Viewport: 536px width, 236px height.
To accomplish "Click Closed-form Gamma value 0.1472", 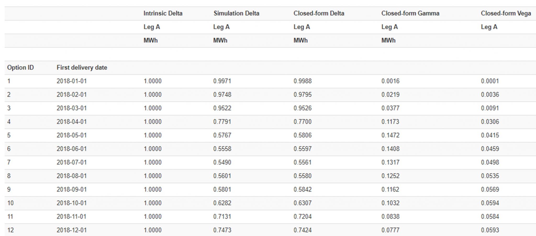I will [x=390, y=135].
